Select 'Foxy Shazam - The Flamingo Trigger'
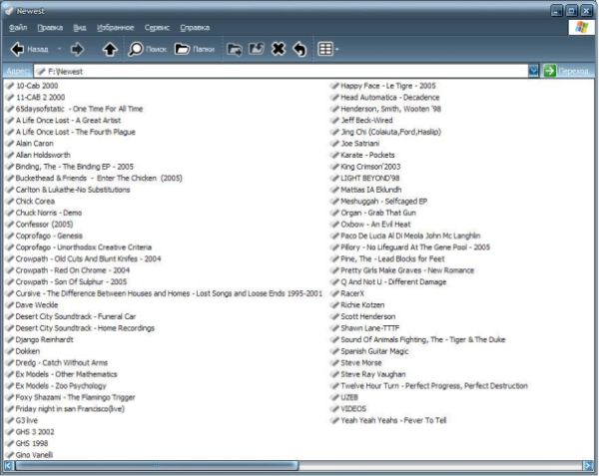Viewport: 599px width, 476px height. point(75,397)
